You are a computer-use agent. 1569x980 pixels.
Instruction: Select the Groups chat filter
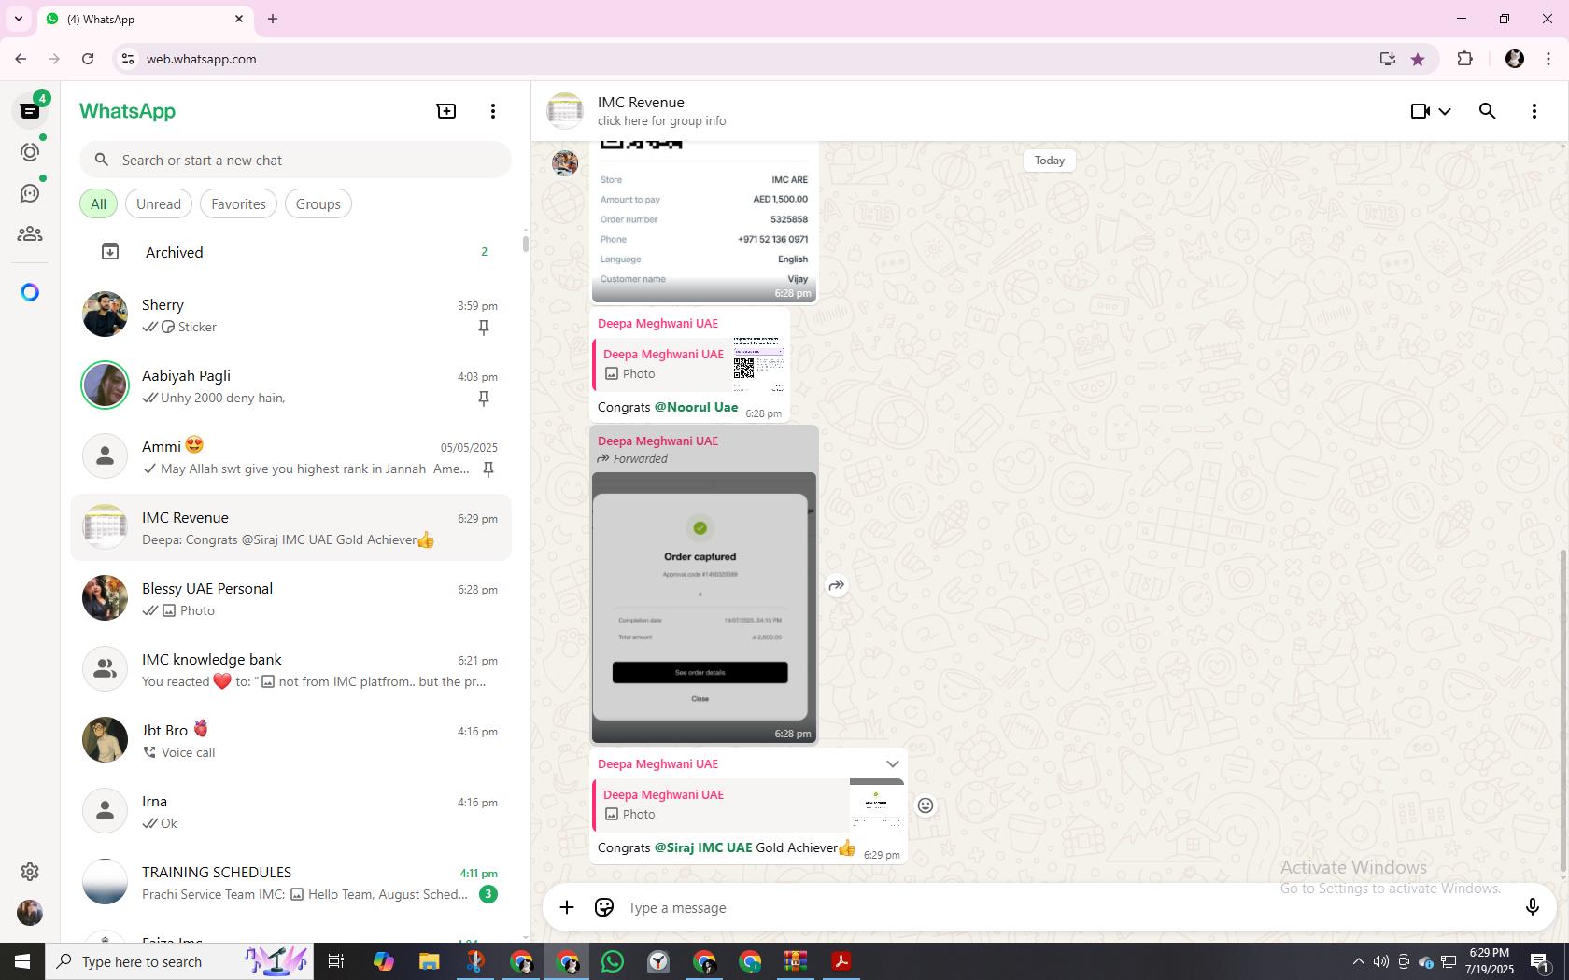tap(318, 203)
